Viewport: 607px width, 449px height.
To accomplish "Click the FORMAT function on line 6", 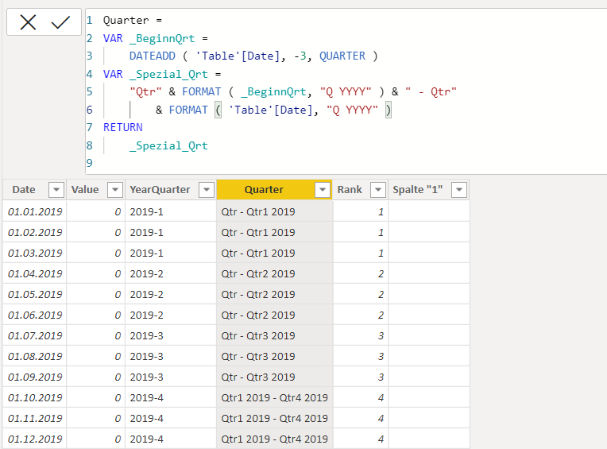I will click(x=188, y=110).
